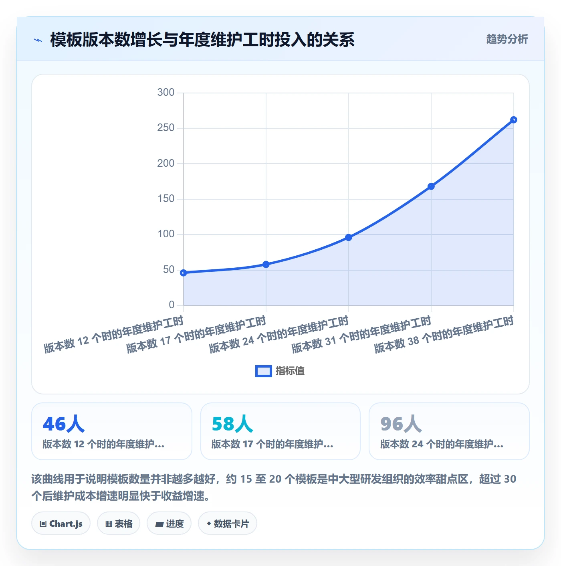Click the y-axis value 250
The image size is (561, 566).
pos(166,128)
